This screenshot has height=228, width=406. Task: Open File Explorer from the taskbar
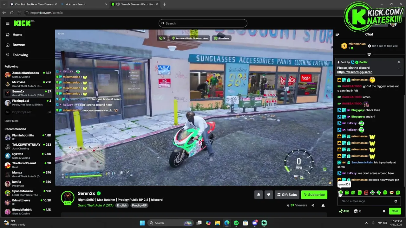(218, 223)
